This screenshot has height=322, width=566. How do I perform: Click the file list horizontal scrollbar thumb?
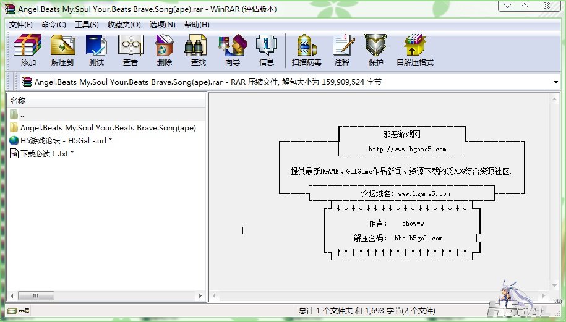pyautogui.click(x=36, y=295)
